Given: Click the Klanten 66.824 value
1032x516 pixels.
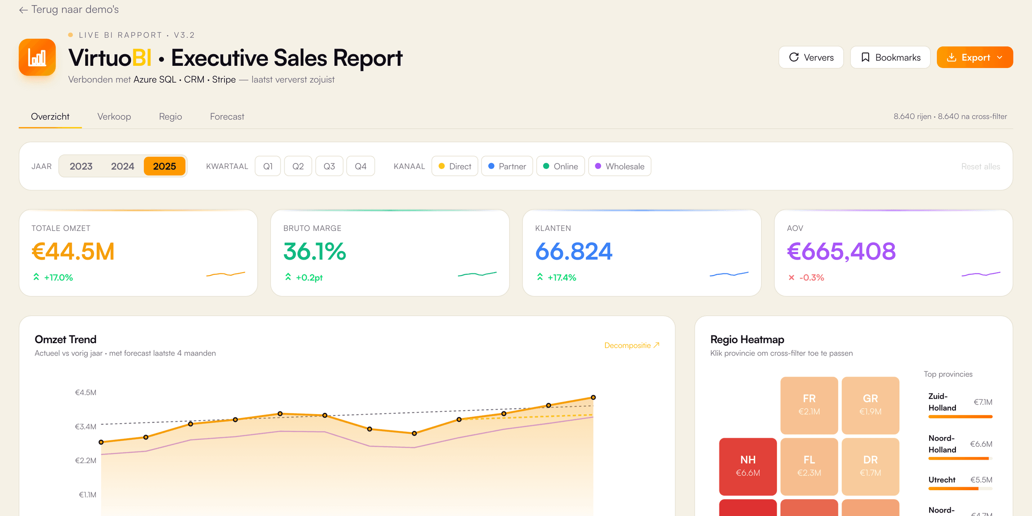Looking at the screenshot, I should (574, 252).
